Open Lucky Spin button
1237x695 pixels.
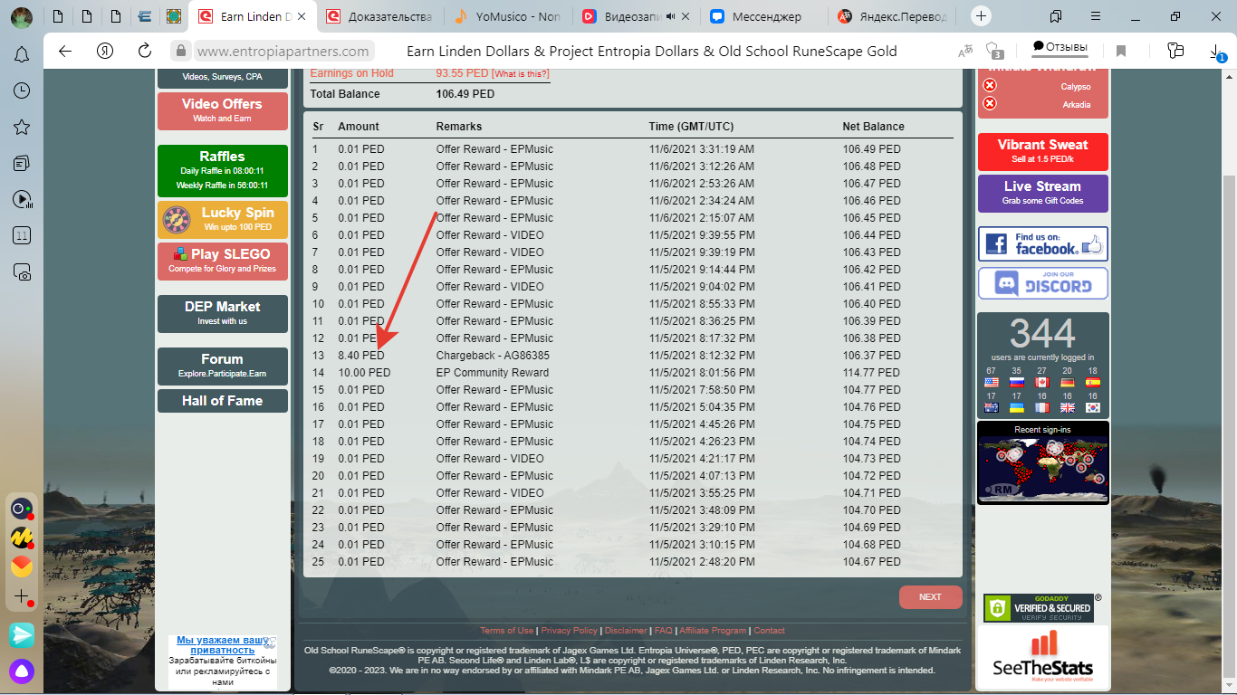pos(223,219)
